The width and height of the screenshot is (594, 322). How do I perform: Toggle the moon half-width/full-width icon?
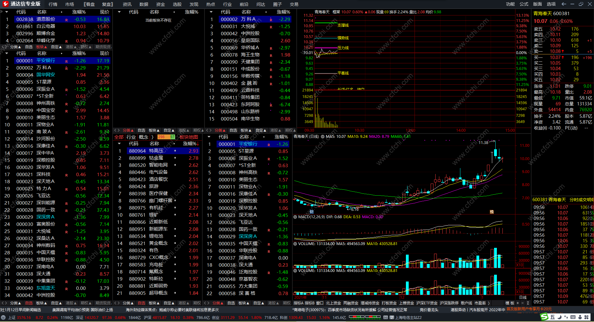pos(559,317)
